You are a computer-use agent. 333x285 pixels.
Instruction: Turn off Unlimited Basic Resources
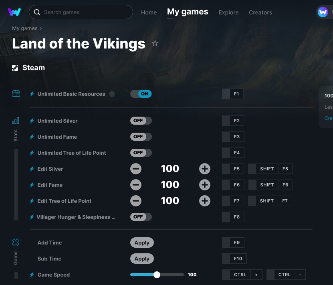click(x=141, y=93)
